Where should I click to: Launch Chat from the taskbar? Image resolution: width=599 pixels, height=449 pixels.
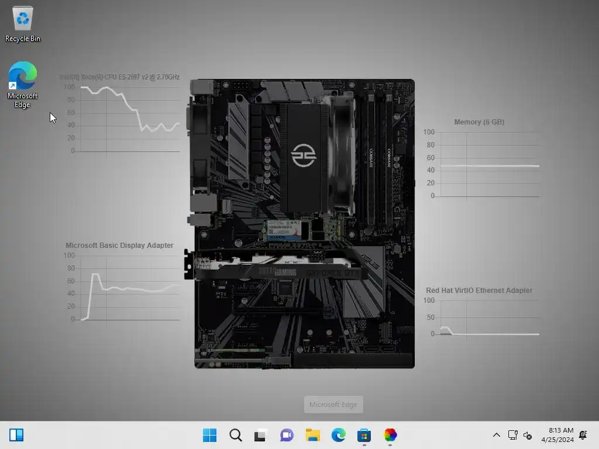pos(287,435)
